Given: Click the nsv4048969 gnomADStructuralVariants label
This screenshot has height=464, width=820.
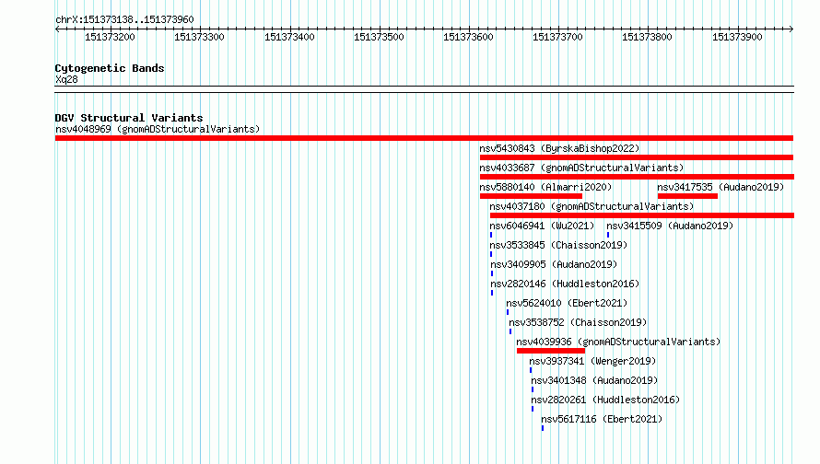Looking at the screenshot, I should tap(158, 129).
